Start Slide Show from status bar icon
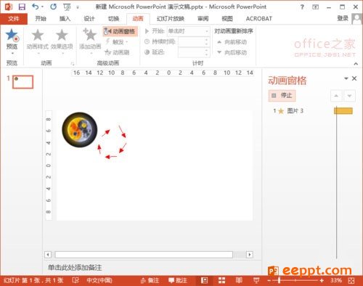Screen dimensions: 363x286 click(256, 280)
